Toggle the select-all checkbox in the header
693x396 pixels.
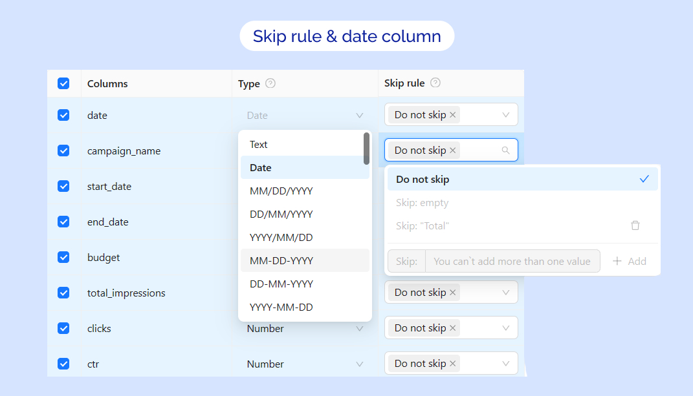pos(63,83)
